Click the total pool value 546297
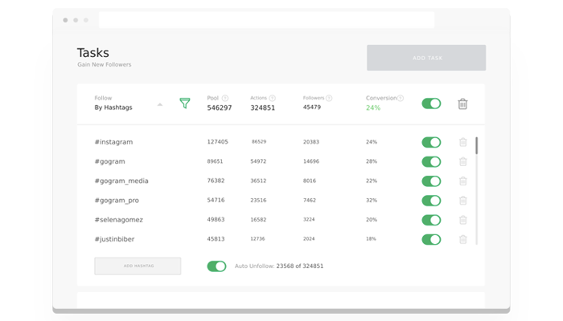 tap(220, 108)
